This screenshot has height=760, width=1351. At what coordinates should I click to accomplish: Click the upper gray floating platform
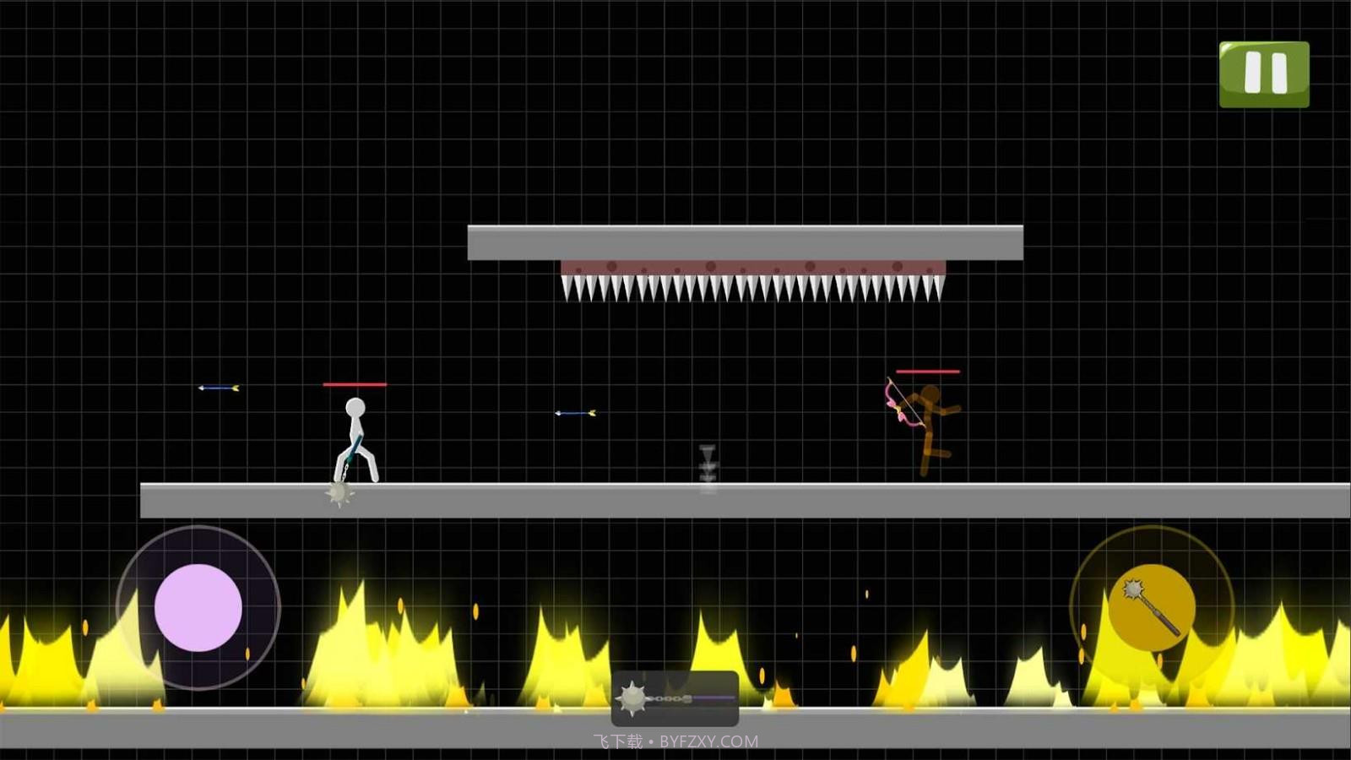(x=745, y=242)
